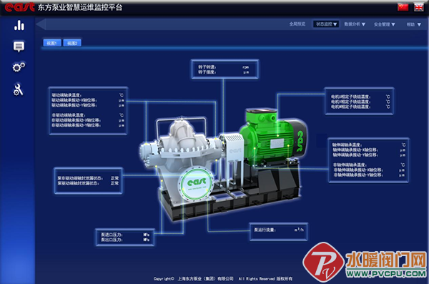
Task: Click the 非轴伸端轴承温度 reading row
Action: 369,165
